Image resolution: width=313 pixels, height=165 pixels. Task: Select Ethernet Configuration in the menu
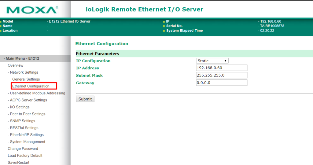tap(31, 86)
